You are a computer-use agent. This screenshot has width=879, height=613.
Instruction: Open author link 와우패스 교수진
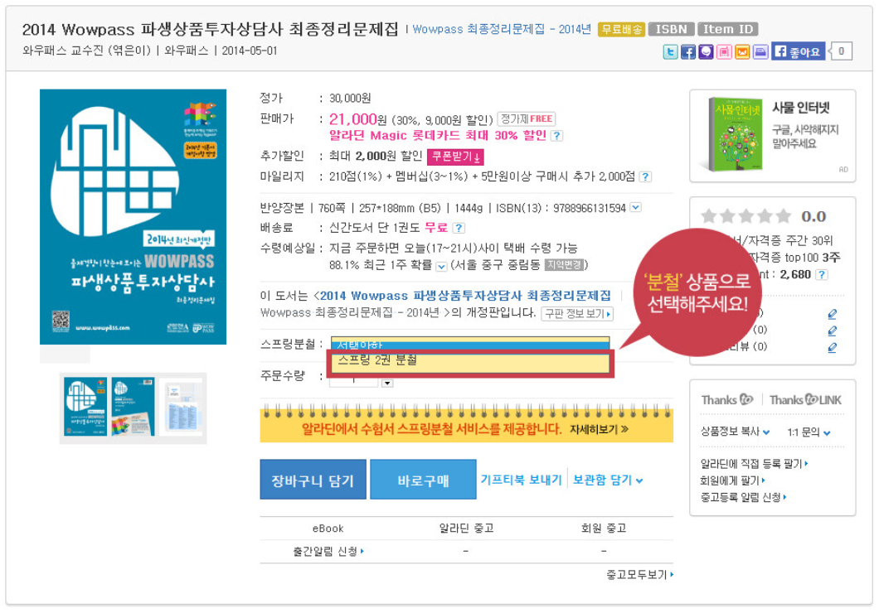tap(64, 51)
